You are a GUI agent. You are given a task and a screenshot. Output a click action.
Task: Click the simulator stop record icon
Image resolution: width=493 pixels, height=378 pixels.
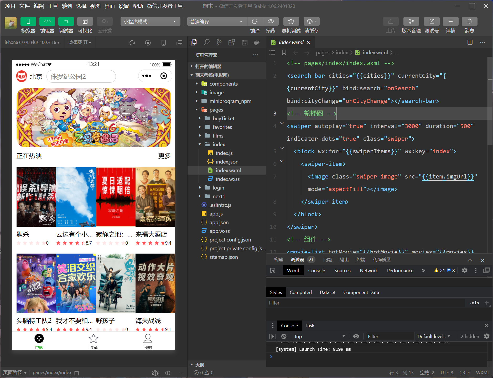pos(148,43)
